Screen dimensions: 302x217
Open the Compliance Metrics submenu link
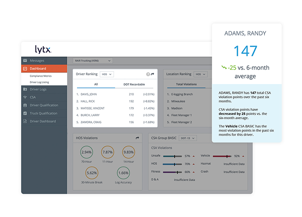point(41,76)
